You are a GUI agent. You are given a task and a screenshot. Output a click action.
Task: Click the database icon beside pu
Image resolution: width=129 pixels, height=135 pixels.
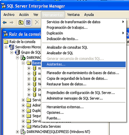pos(35,89)
